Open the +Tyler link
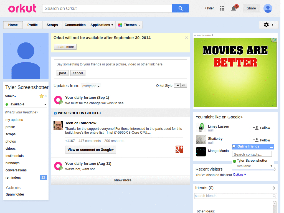The height and width of the screenshot is (213, 284). point(209,8)
